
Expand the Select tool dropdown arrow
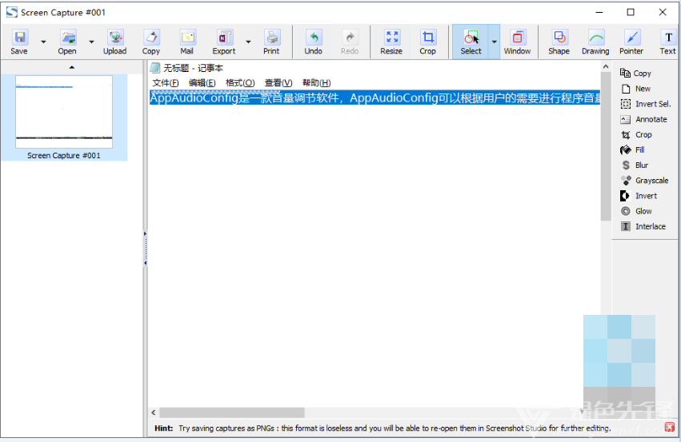(x=495, y=42)
